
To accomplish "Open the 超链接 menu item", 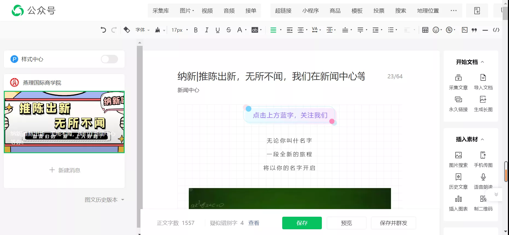I will (283, 11).
